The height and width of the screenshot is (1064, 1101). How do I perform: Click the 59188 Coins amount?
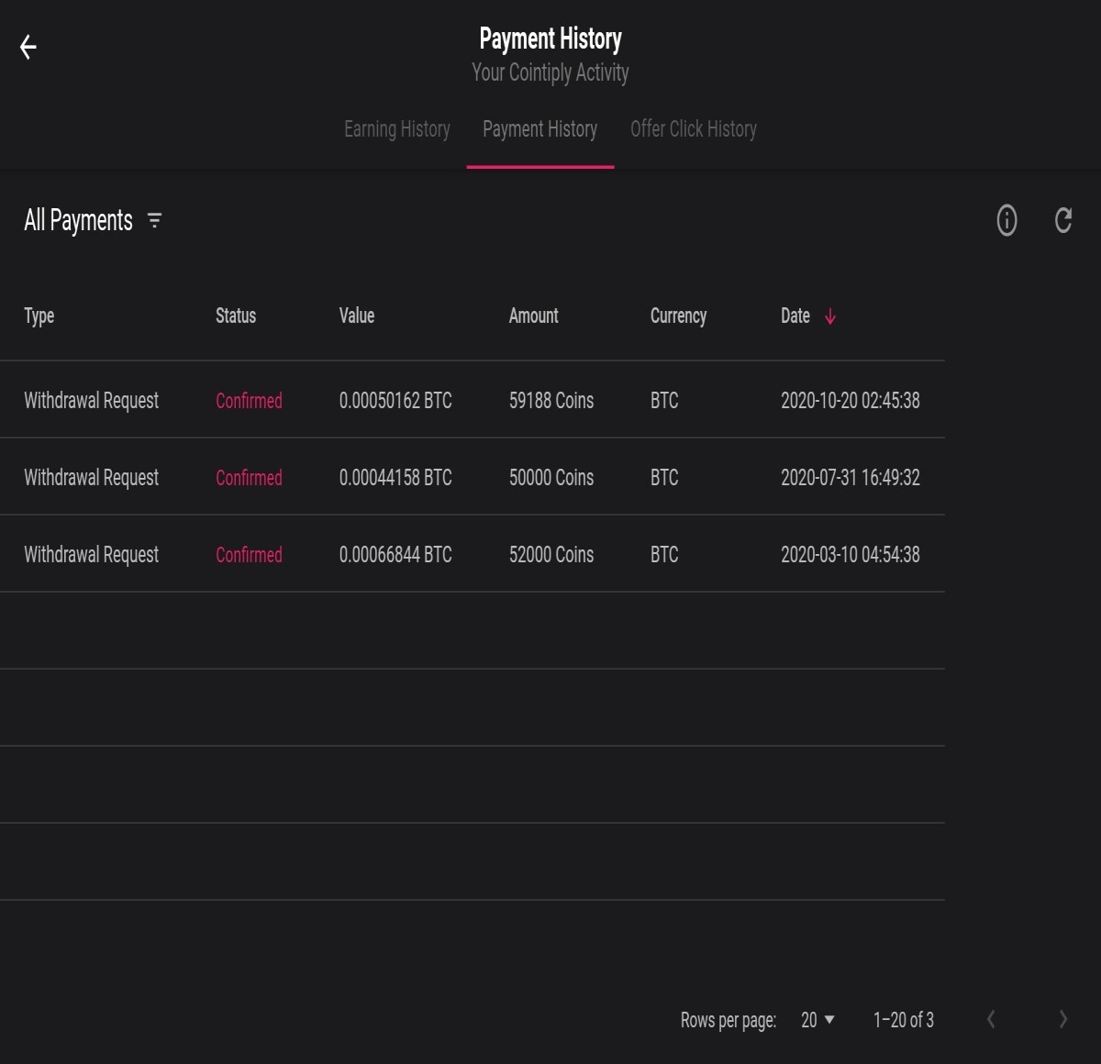(x=551, y=400)
